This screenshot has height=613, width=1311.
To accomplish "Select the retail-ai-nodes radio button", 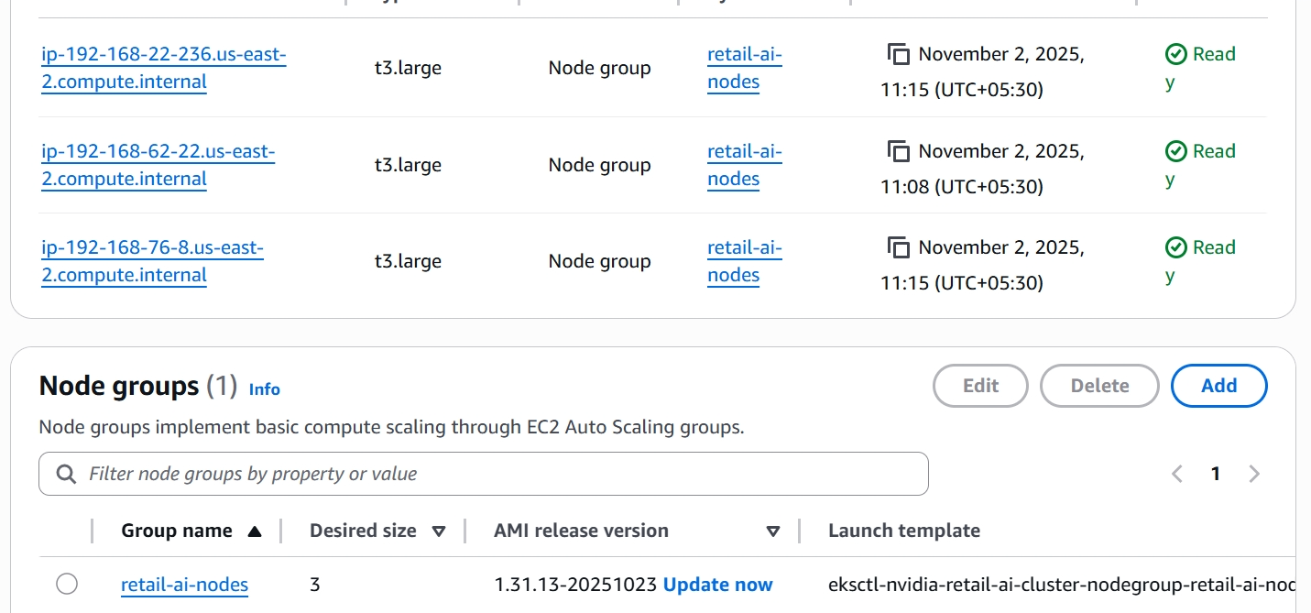I will point(67,584).
